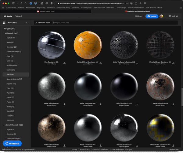Switch to All Assets tab

tap(8, 16)
